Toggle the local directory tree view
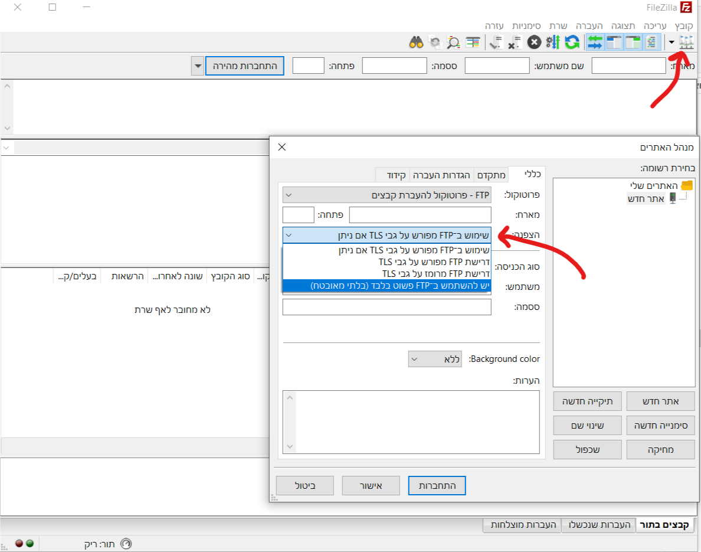 [x=633, y=43]
